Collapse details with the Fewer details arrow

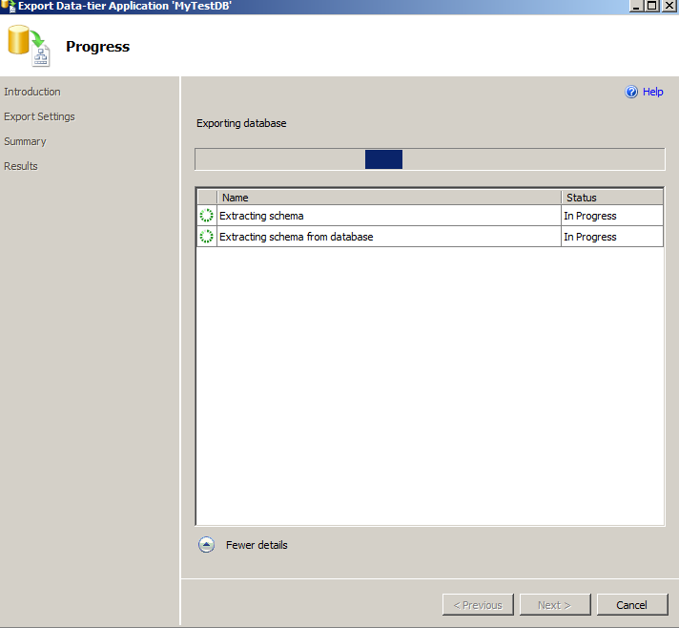pyautogui.click(x=206, y=545)
